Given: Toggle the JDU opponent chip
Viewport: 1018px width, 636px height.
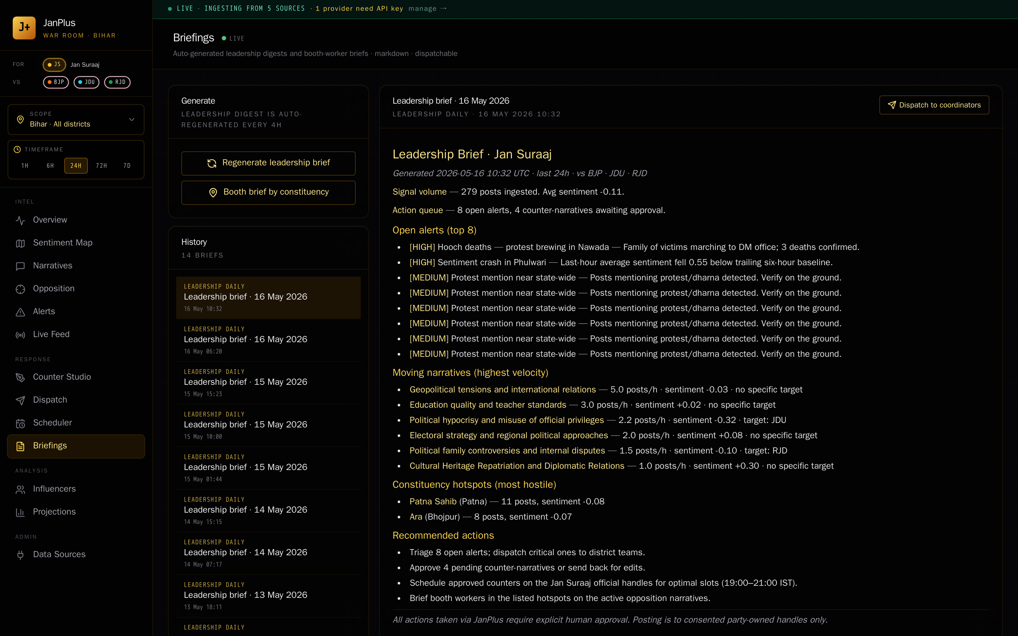Looking at the screenshot, I should (x=87, y=82).
